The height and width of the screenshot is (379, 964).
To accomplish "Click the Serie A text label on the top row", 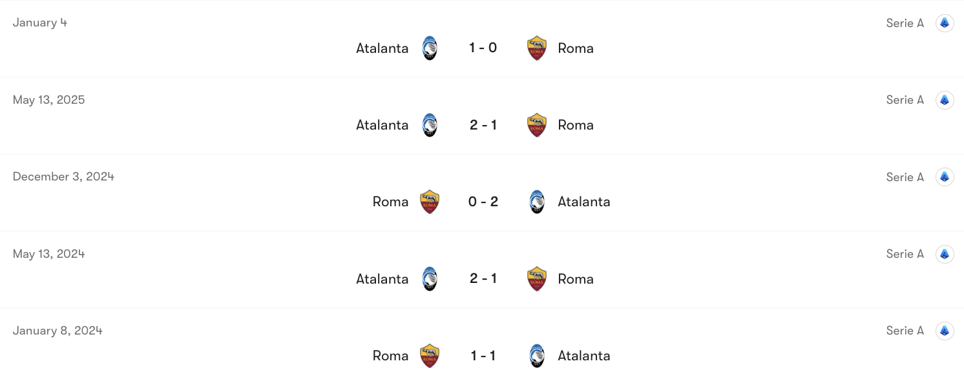I will (x=905, y=23).
